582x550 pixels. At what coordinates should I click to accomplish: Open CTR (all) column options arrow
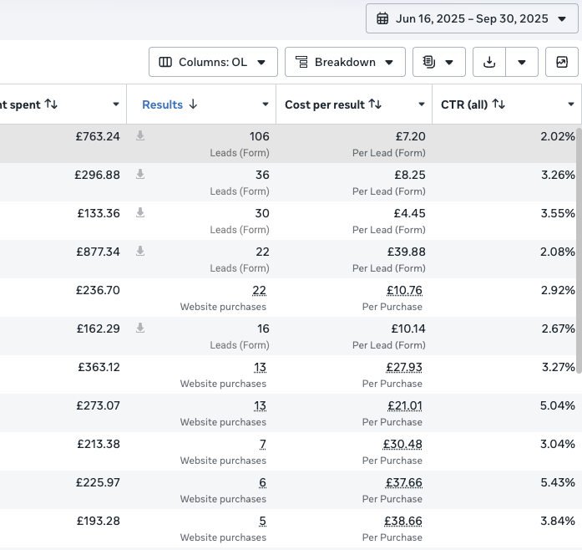pos(571,104)
